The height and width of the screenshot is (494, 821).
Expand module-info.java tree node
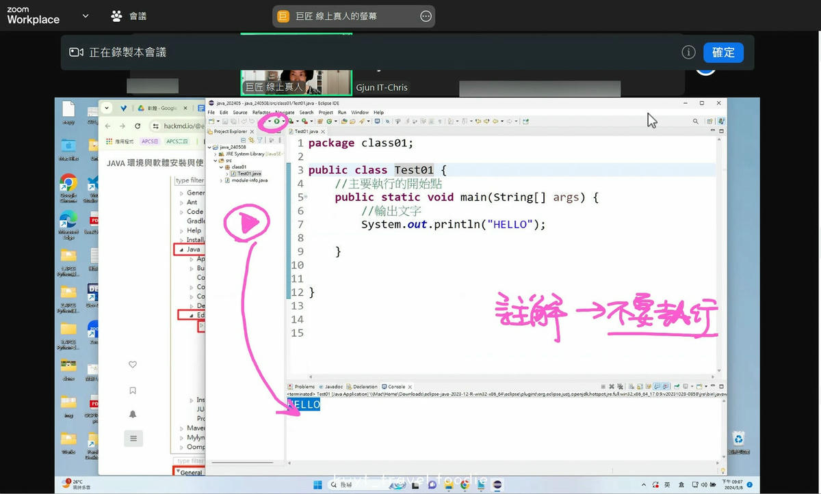tap(220, 180)
